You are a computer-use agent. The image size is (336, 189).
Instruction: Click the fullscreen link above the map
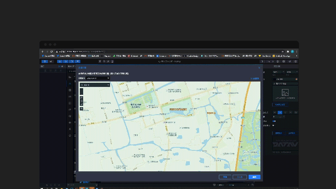255,78
